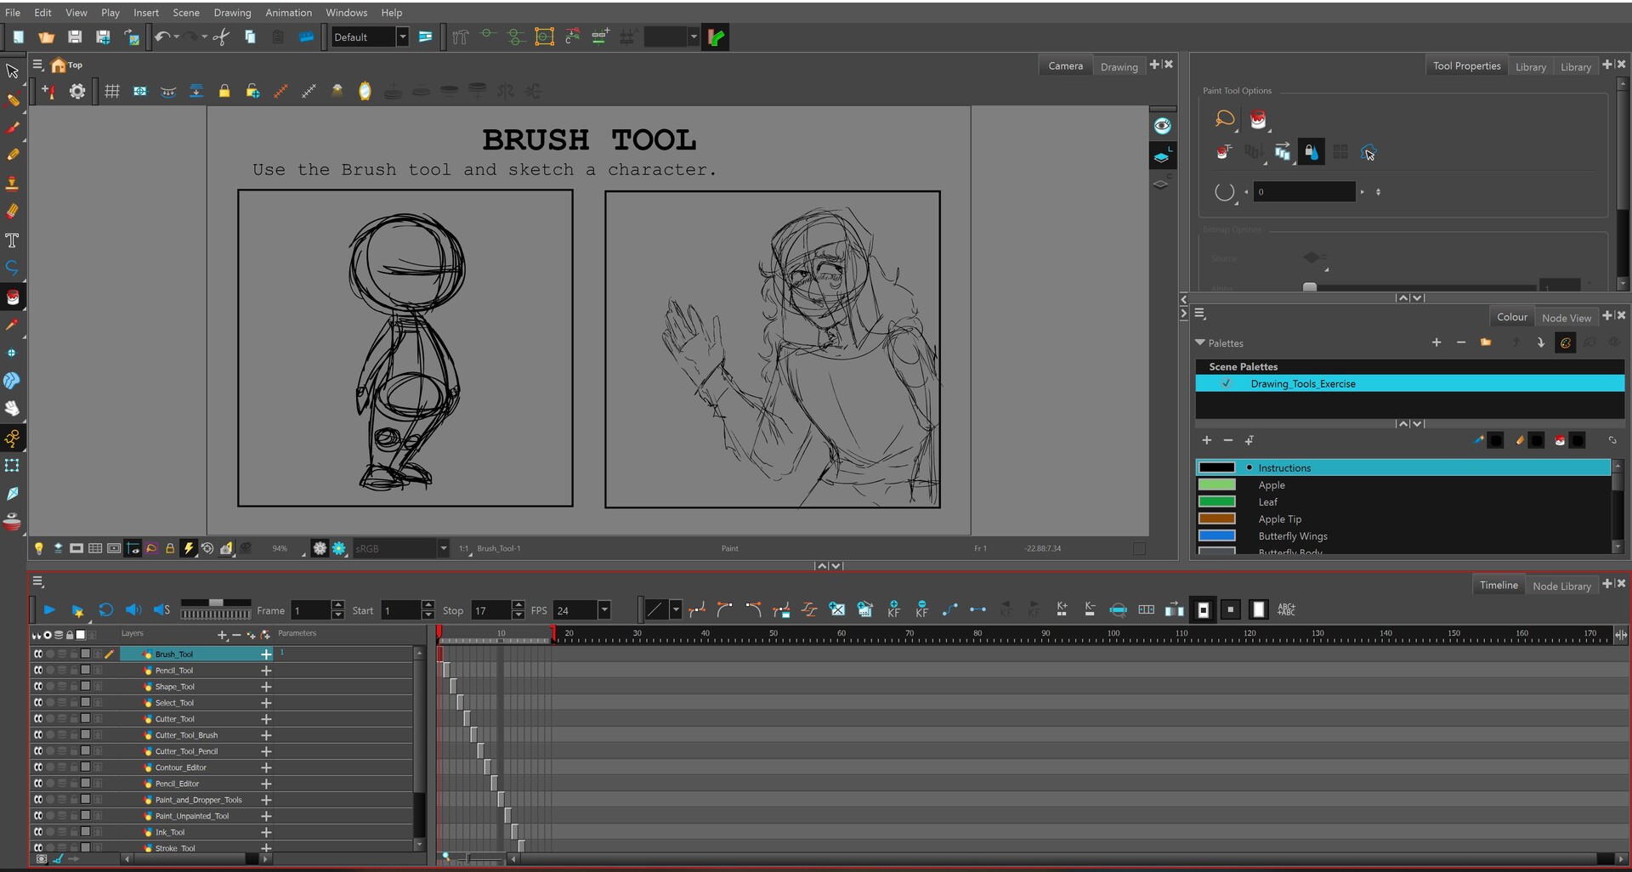This screenshot has height=872, width=1632.
Task: Click the Frame number input field
Action: pyautogui.click(x=310, y=610)
